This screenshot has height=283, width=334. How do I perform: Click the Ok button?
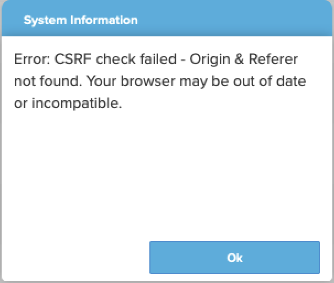234,258
